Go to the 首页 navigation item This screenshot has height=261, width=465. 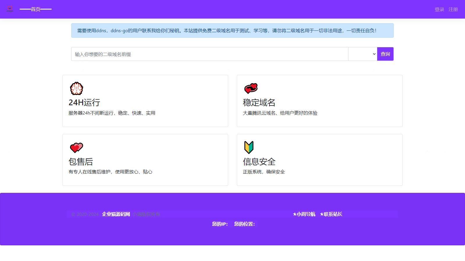pos(35,9)
